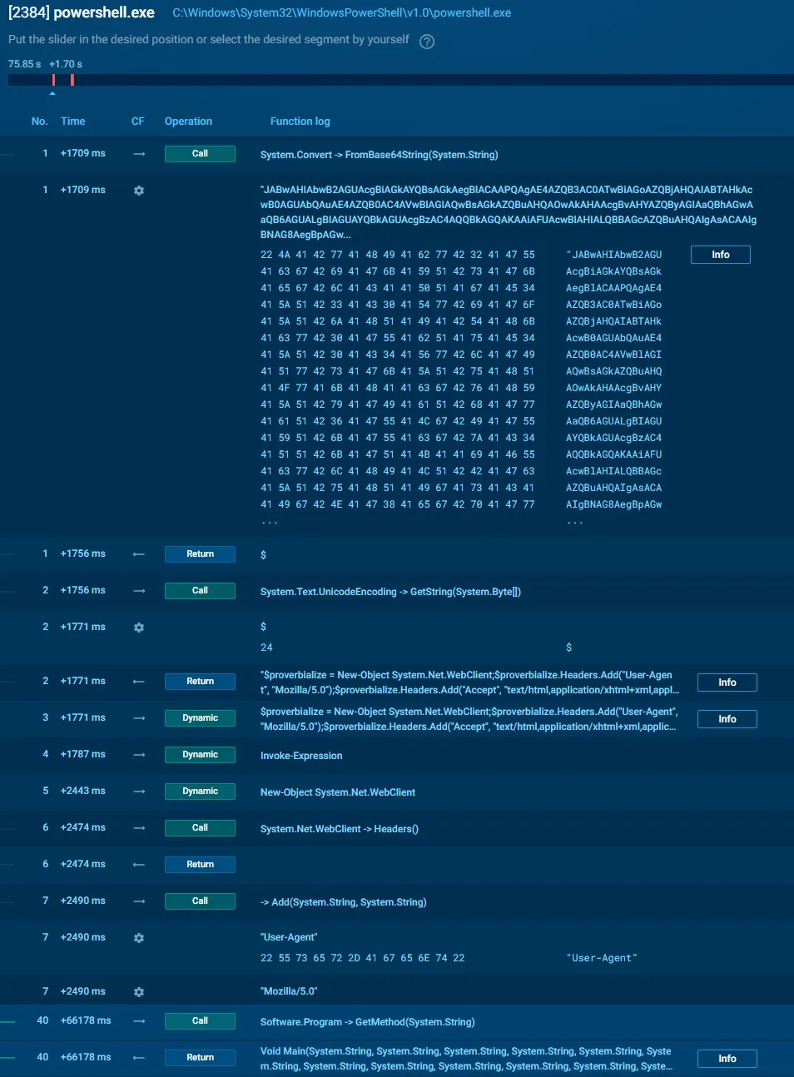794x1077 pixels.
Task: Click first red marker on the timeline
Action: (54, 80)
